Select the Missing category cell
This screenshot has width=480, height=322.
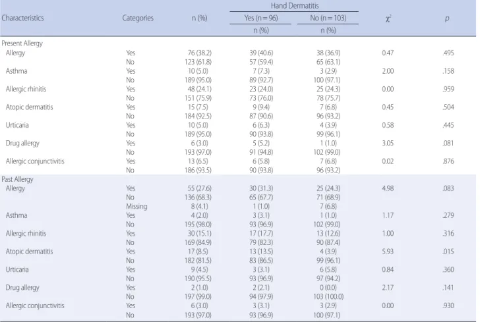136,206
